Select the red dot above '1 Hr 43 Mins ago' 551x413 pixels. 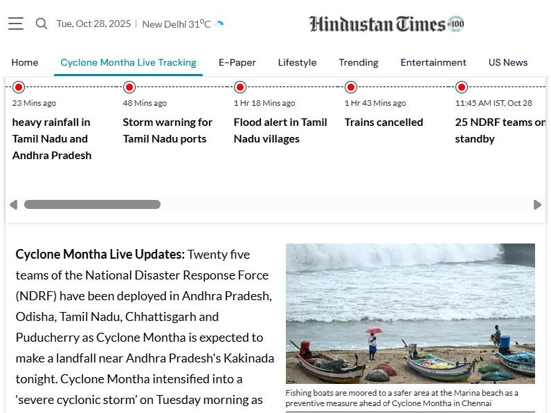tap(351, 86)
